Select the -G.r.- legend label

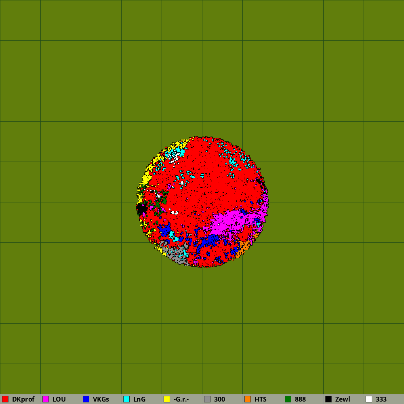[181, 400]
